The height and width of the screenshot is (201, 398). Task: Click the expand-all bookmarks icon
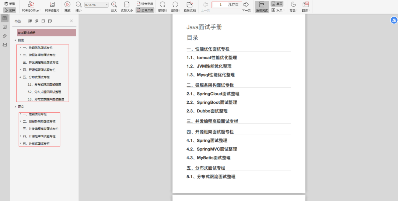(x=30, y=21)
